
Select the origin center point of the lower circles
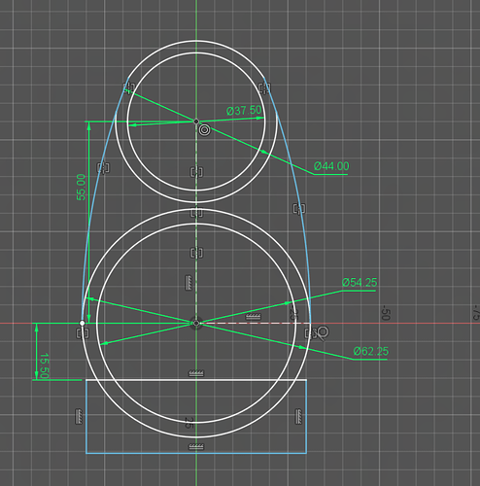pyautogui.click(x=196, y=323)
